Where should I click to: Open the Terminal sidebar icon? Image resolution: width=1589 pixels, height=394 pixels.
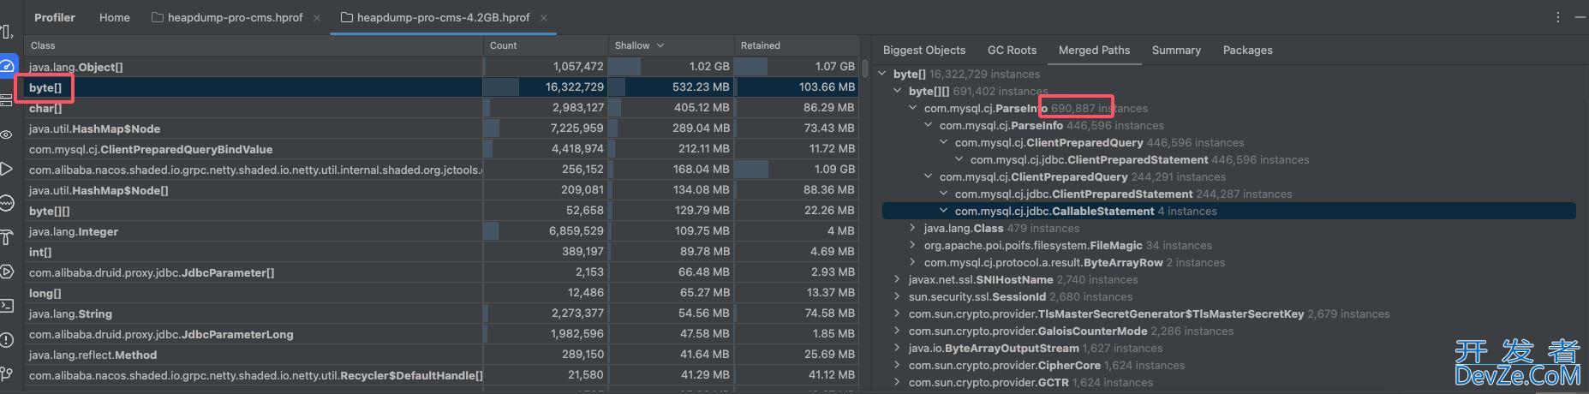[6, 306]
